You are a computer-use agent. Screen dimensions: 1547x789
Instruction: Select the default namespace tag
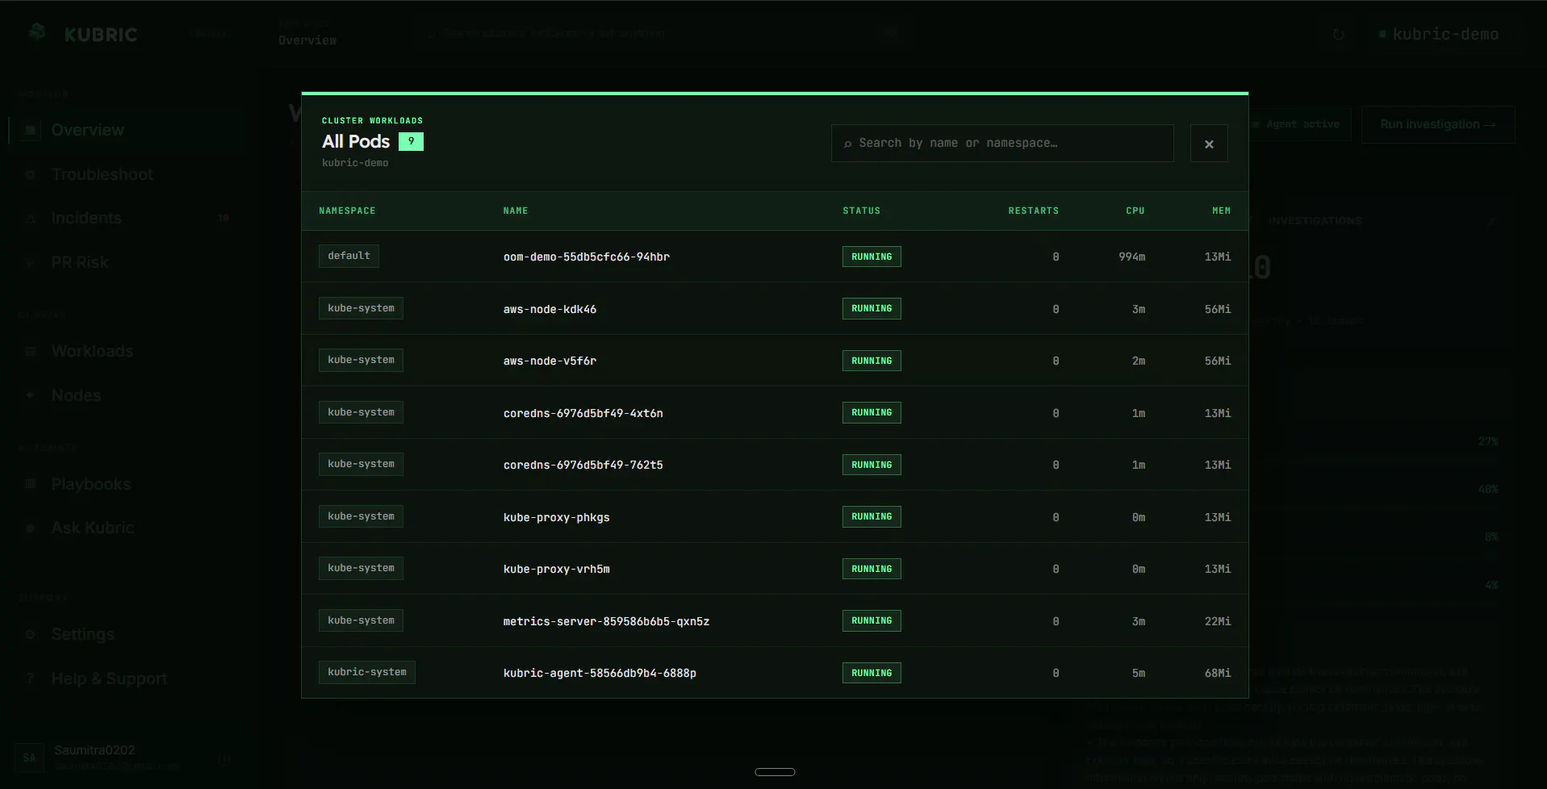pyautogui.click(x=349, y=256)
